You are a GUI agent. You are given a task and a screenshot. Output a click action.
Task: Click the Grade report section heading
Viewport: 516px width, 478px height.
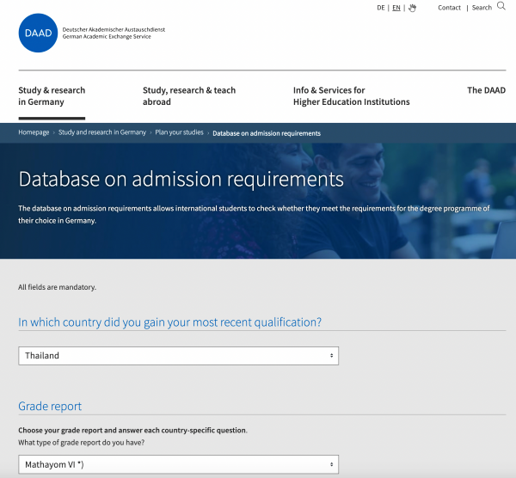point(50,406)
